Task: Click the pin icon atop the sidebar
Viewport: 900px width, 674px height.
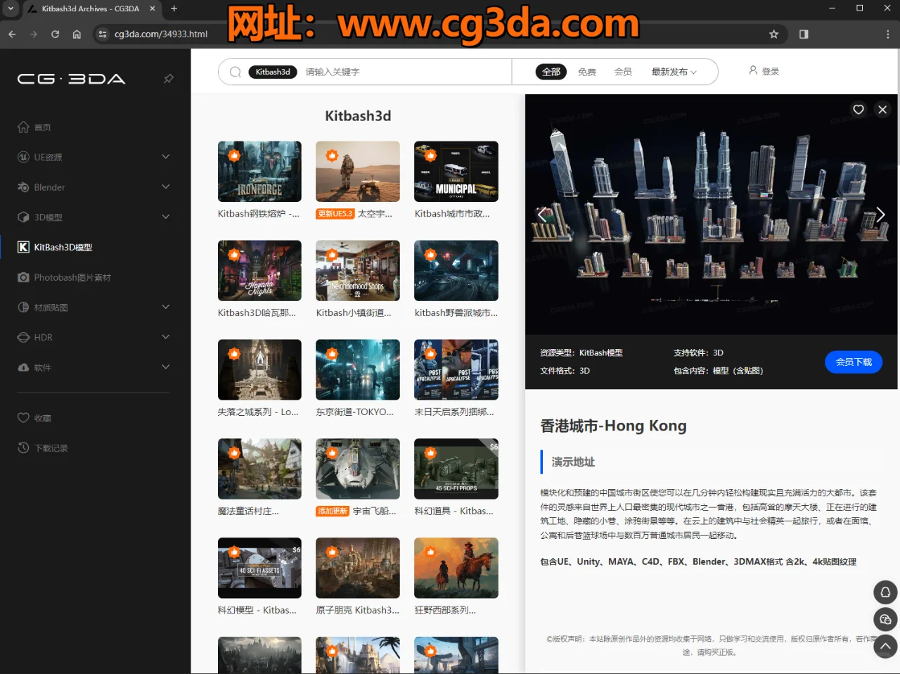Action: coord(168,79)
